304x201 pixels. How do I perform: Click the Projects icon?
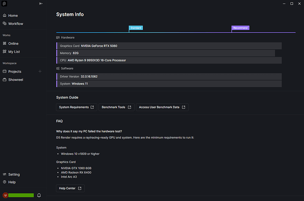point(4,71)
